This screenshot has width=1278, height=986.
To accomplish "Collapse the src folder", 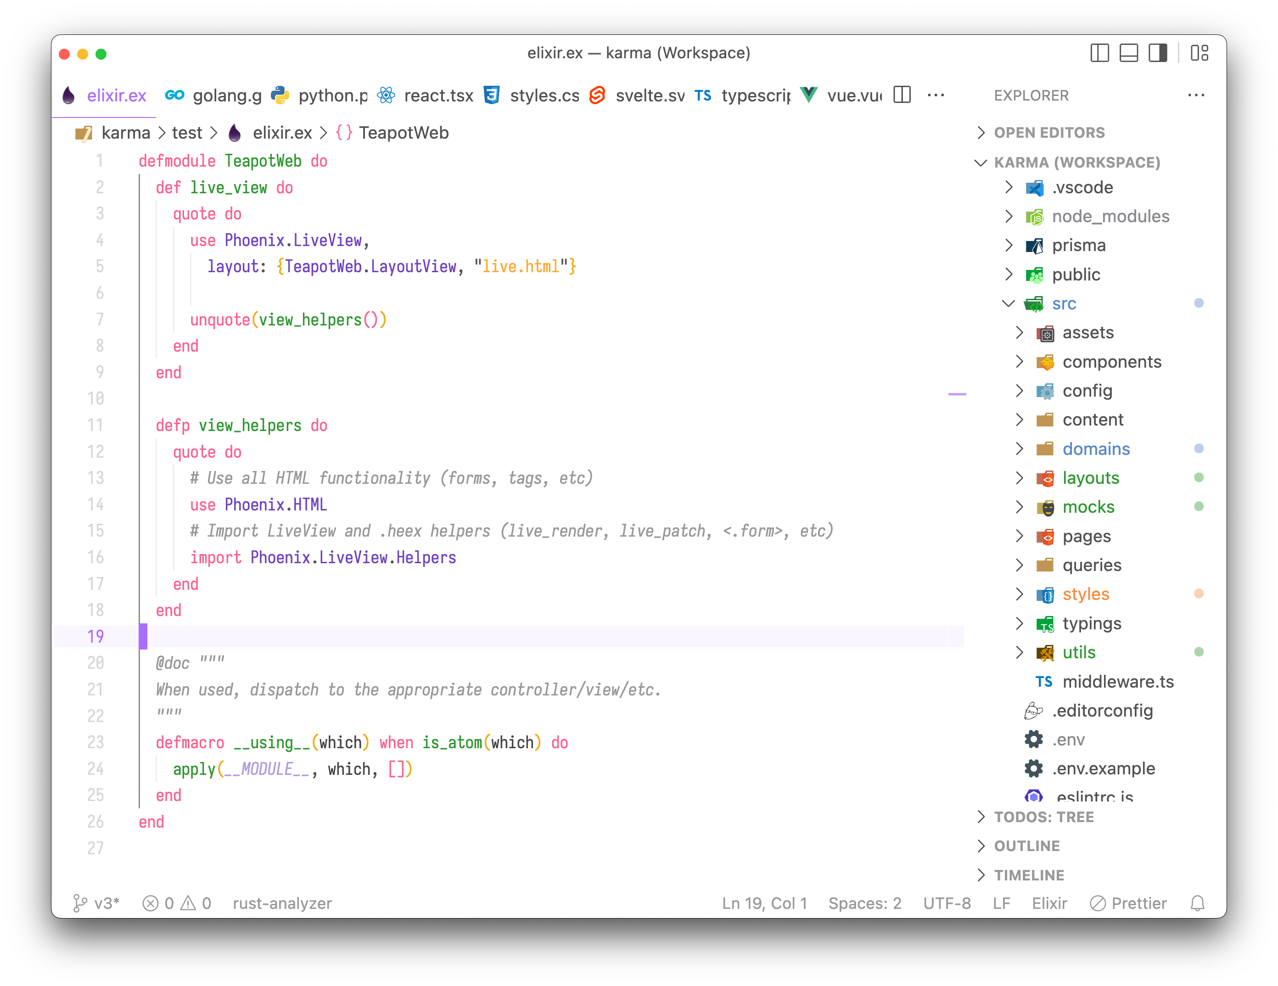I will click(1063, 304).
